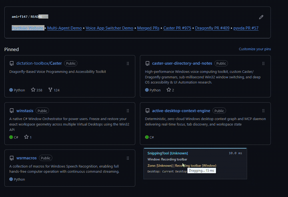288x197 pixels.
Task: Click Python language dot on wsrmacros card
Action: (11, 179)
